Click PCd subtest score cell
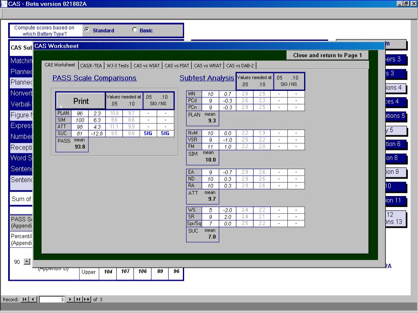Image resolution: width=418 pixels, height=313 pixels. (x=210, y=101)
